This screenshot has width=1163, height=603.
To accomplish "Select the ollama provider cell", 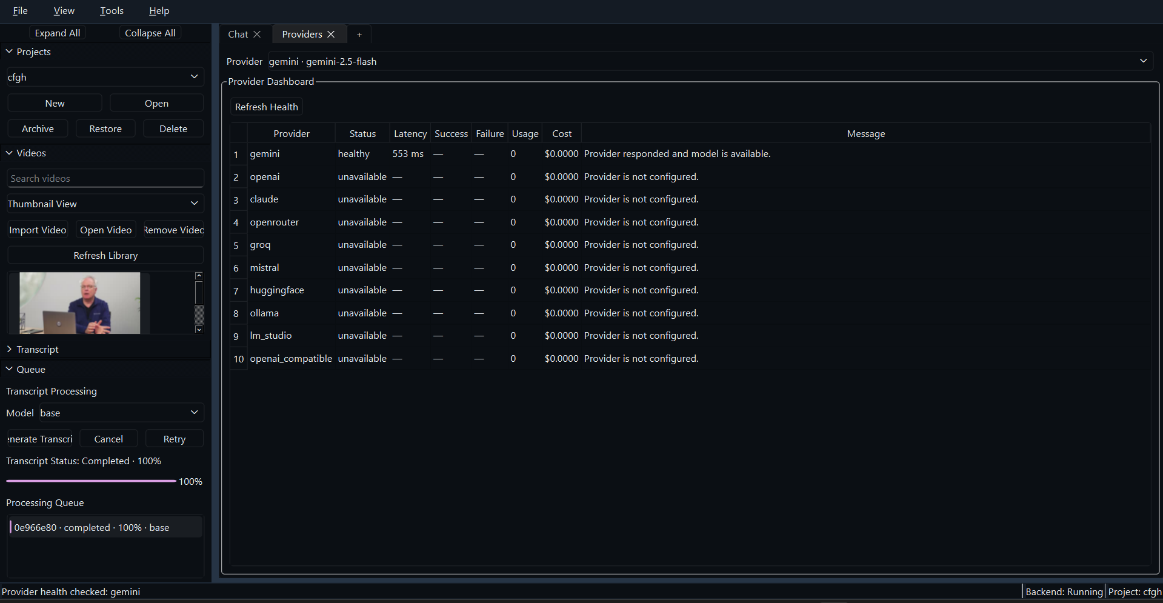I will click(x=292, y=313).
